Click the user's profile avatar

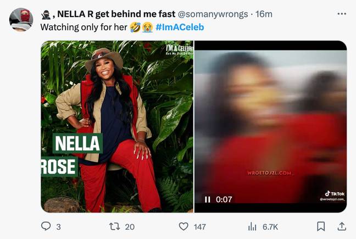click(x=21, y=20)
